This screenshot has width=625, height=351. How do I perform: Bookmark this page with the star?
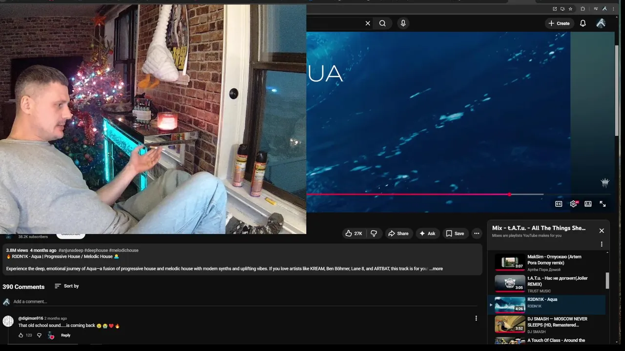coord(570,9)
